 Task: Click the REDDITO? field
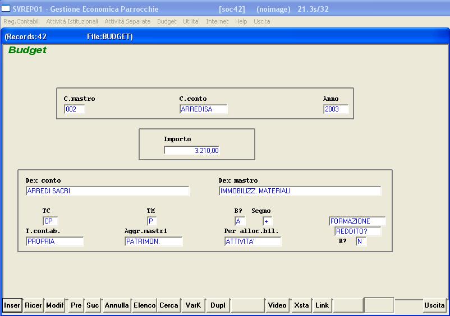358,231
